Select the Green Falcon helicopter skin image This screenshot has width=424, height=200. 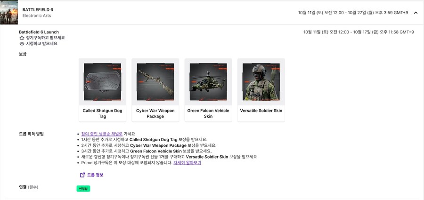pyautogui.click(x=208, y=82)
